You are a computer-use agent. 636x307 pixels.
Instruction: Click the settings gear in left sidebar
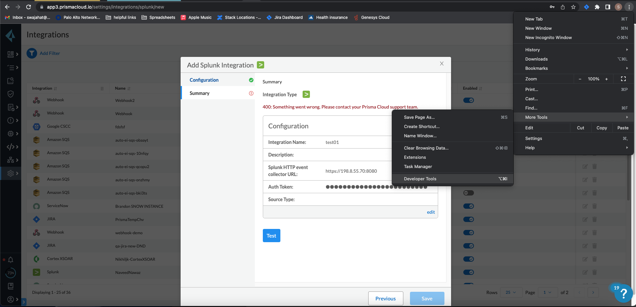[x=11, y=173]
